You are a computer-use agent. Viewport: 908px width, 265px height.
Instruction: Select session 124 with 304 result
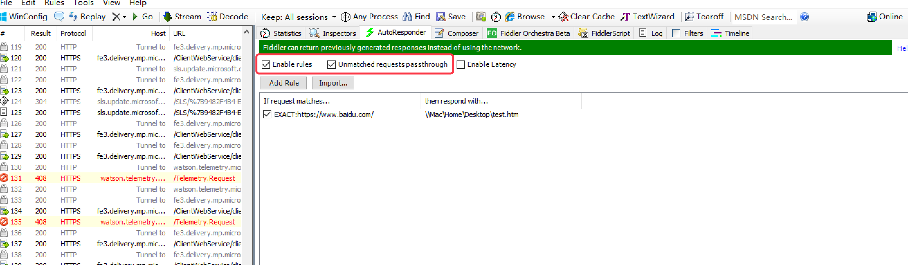121,102
